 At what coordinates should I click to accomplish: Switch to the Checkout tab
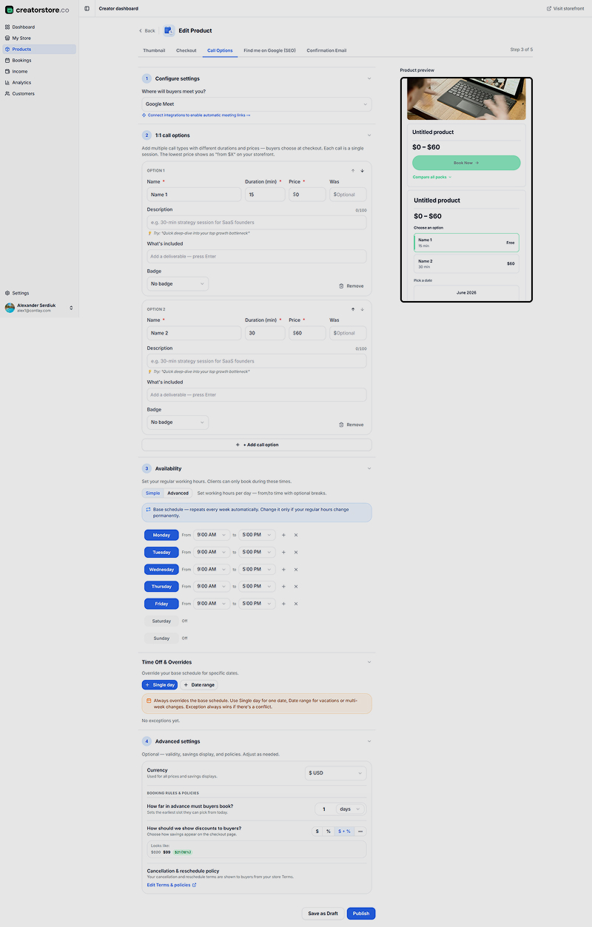pos(186,50)
